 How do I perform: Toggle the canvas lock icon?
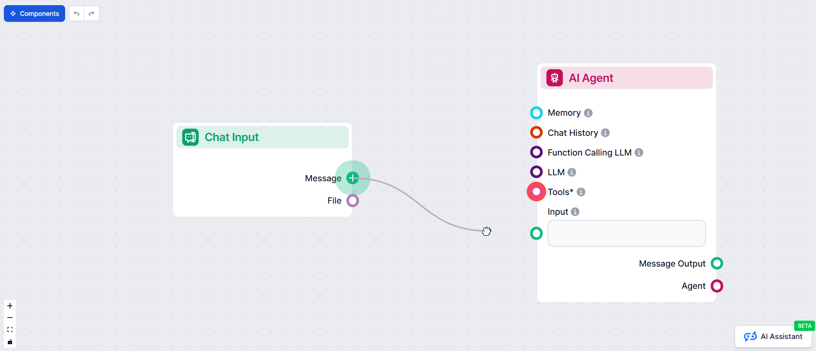[10, 342]
